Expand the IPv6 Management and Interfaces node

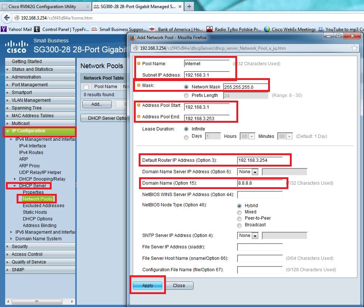tap(11, 232)
